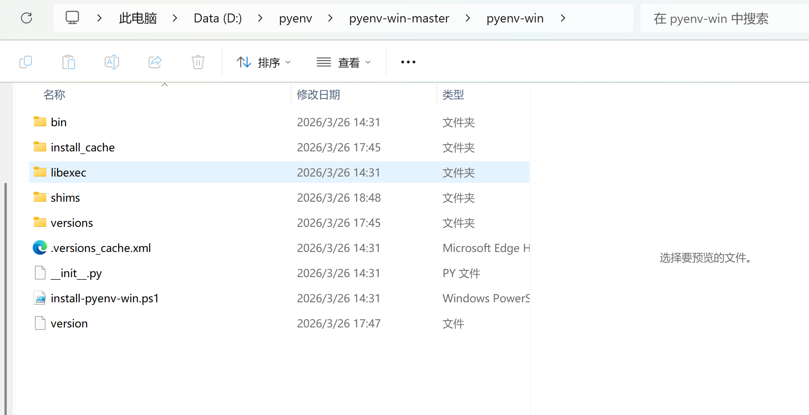Image resolution: width=809 pixels, height=415 pixels.
Task: Click the pyenv-win breadcrumb
Action: [x=515, y=18]
